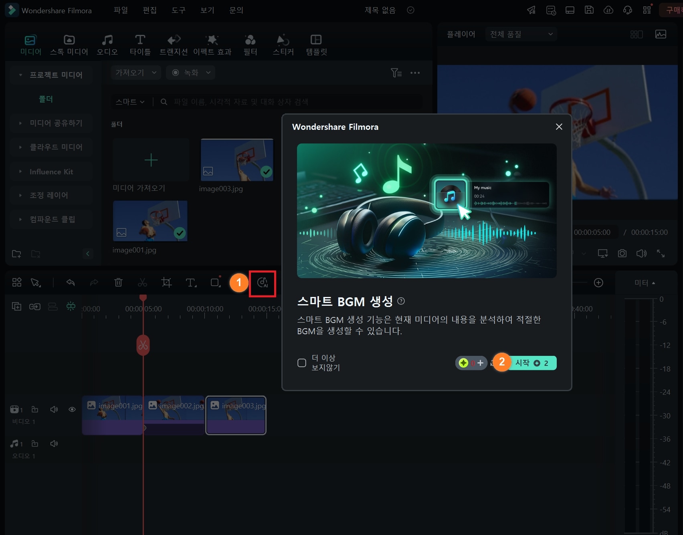This screenshot has width=683, height=535.
Task: Open the three-dot more options in media panel
Action: click(415, 73)
